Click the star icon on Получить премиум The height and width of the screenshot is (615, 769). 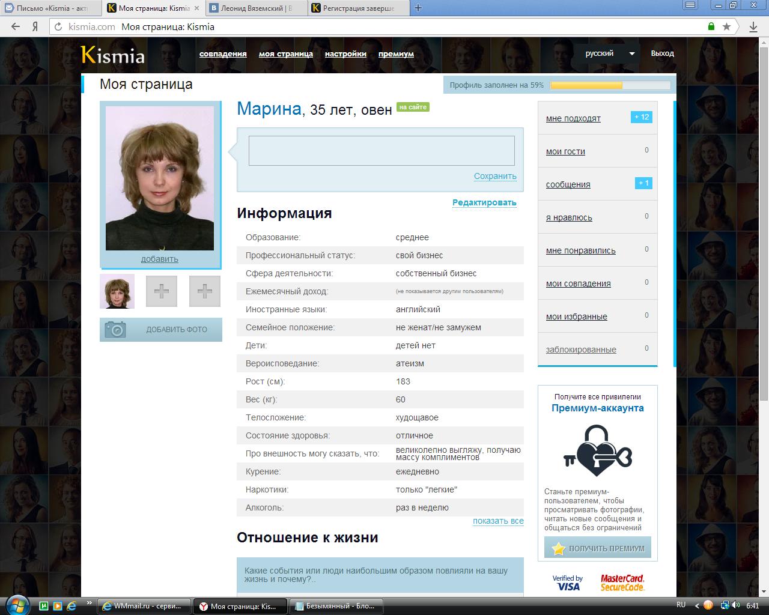tap(559, 548)
